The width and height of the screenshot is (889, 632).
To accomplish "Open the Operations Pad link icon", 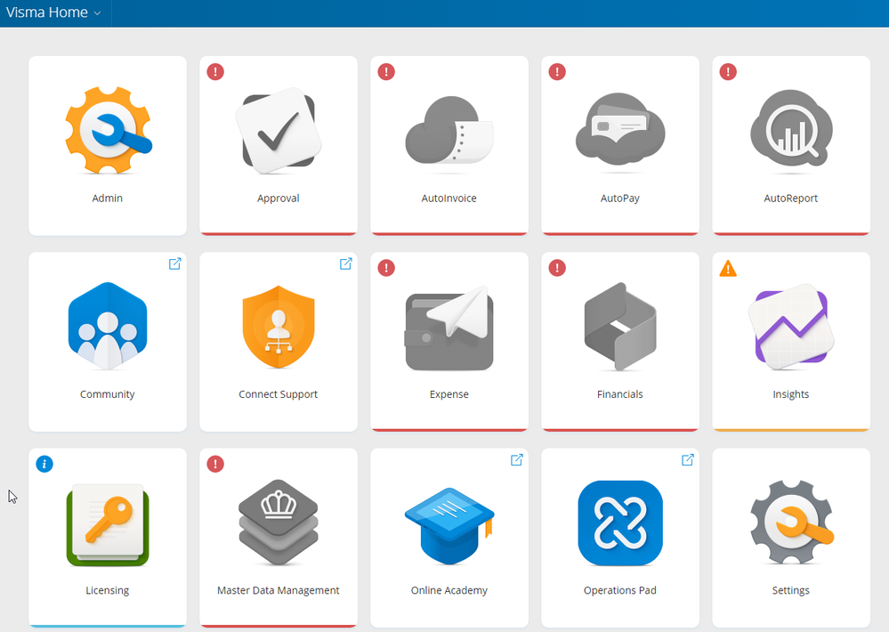I will (x=620, y=523).
